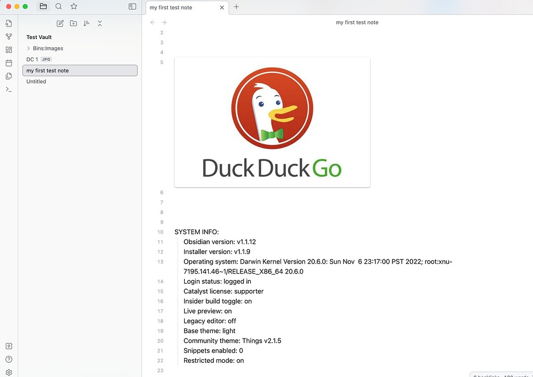This screenshot has height=377, width=533.
Task: Navigate back with left arrow
Action: point(153,22)
